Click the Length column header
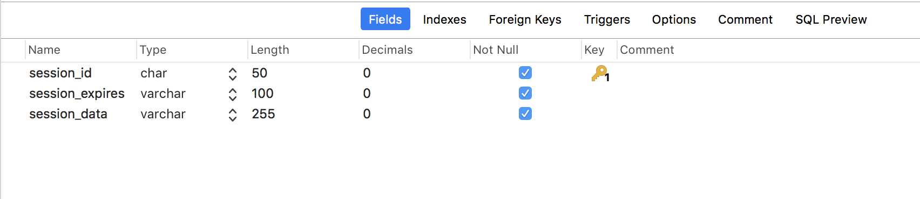The image size is (920, 199). tap(270, 50)
